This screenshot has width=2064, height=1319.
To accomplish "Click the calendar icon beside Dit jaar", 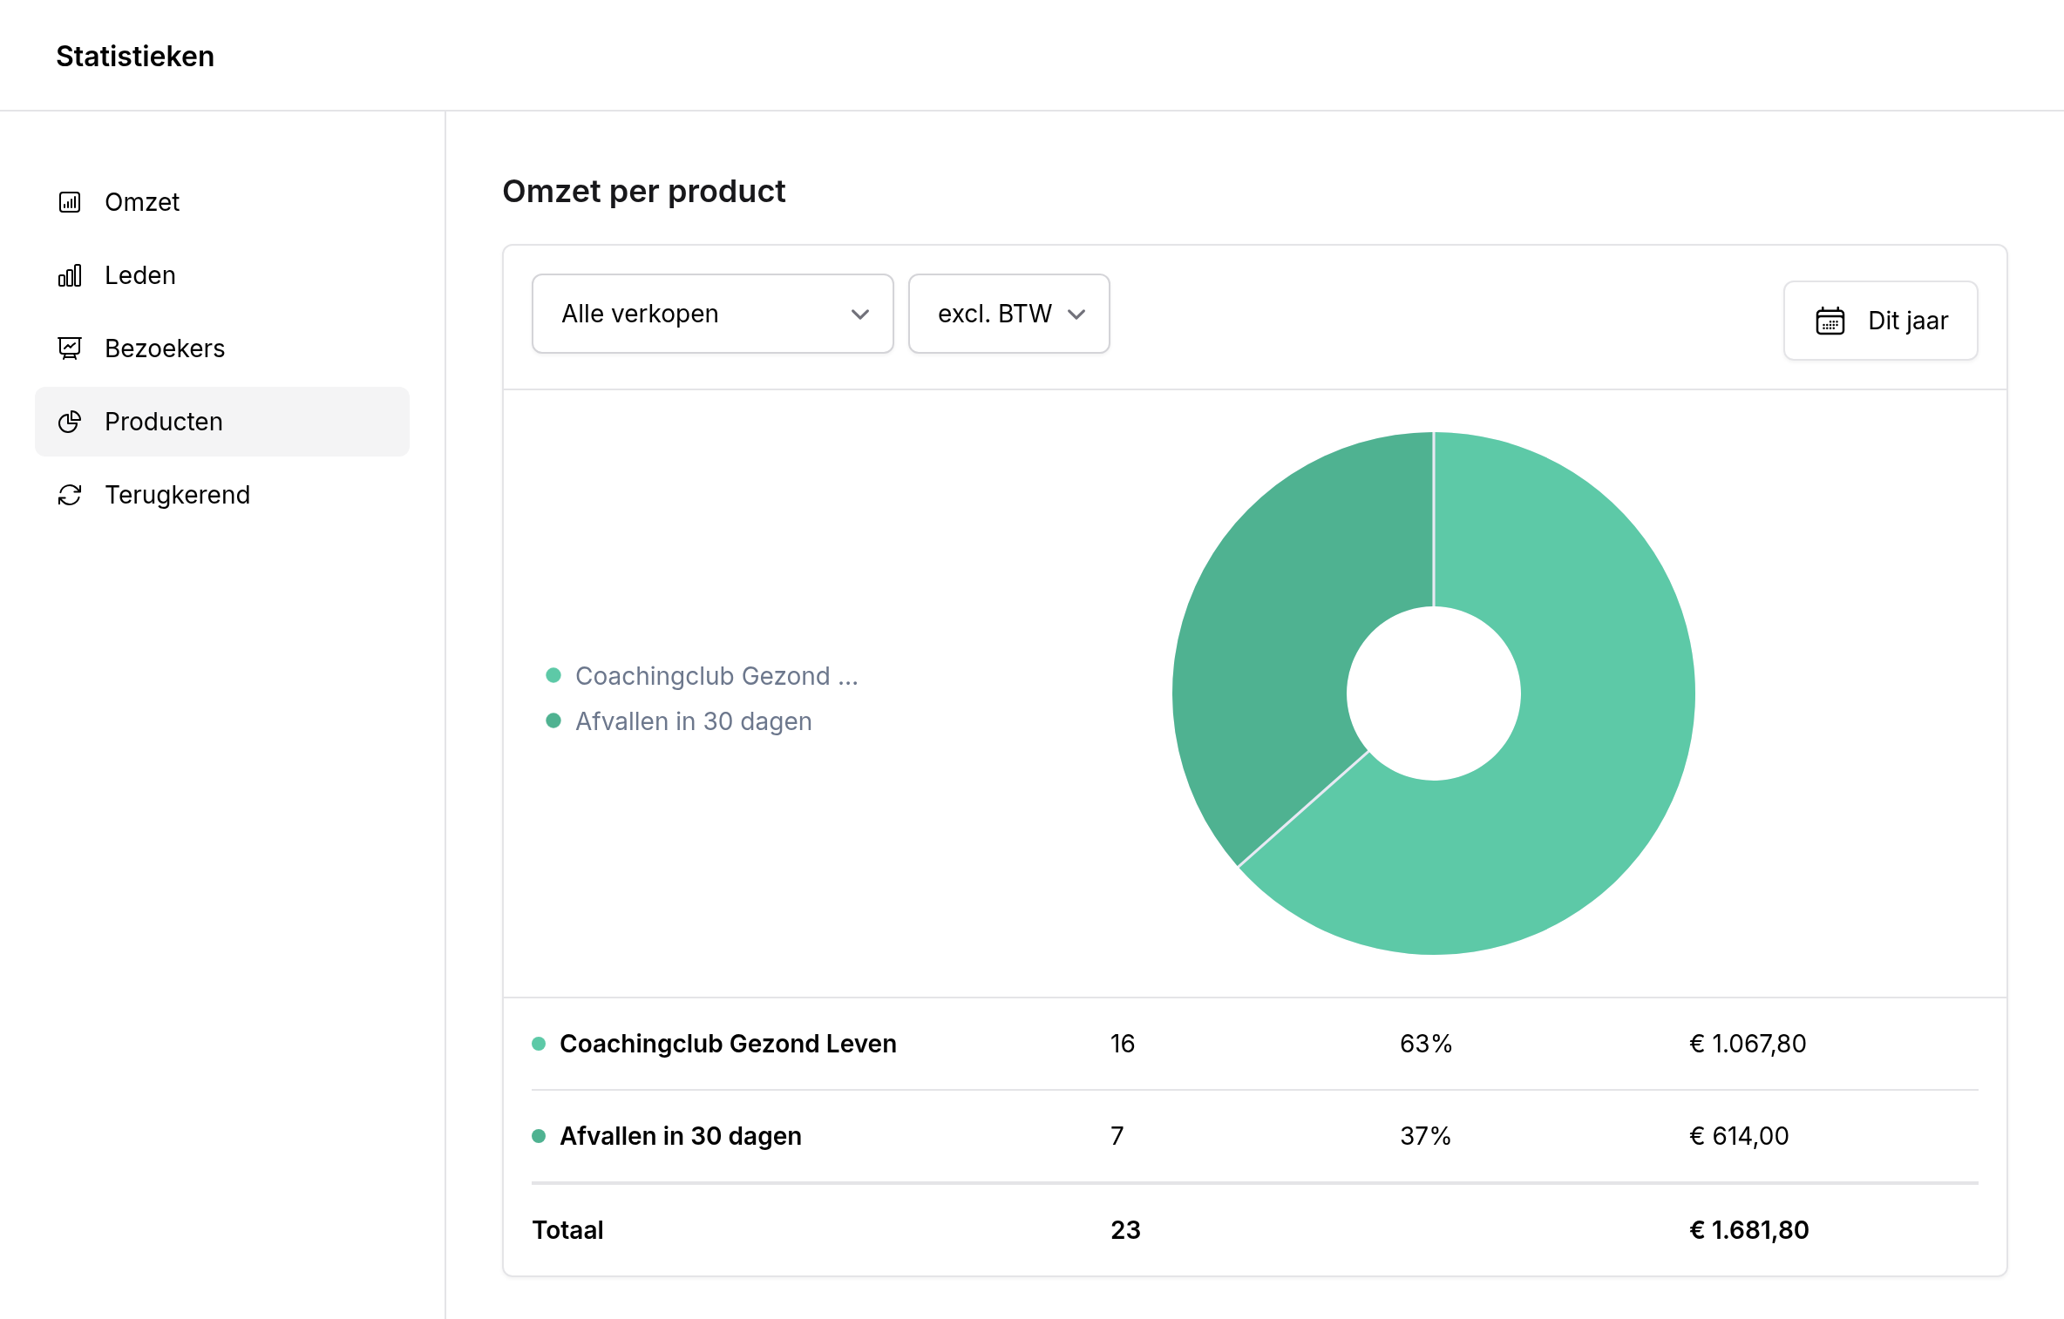I will click(1830, 321).
